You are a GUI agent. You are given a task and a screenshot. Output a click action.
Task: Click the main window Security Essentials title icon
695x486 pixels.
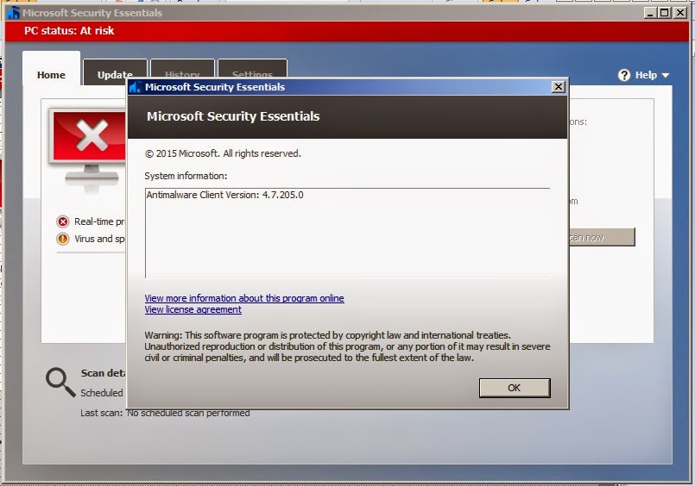click(x=13, y=12)
